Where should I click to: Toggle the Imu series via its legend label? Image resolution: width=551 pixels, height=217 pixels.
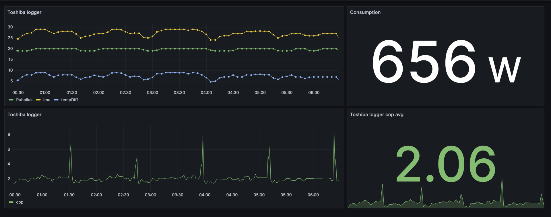47,100
